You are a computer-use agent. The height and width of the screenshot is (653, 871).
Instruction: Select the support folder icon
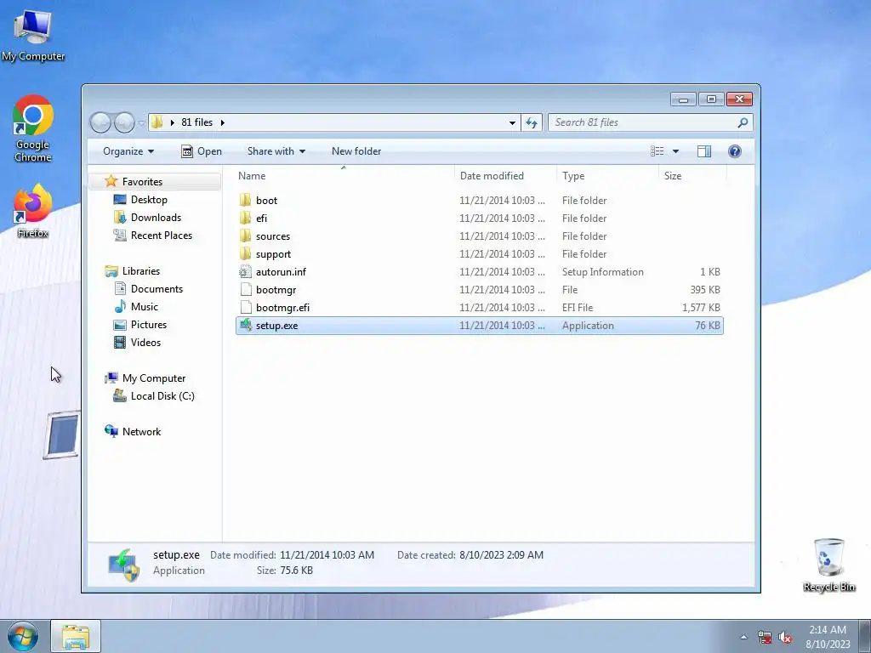tap(246, 253)
